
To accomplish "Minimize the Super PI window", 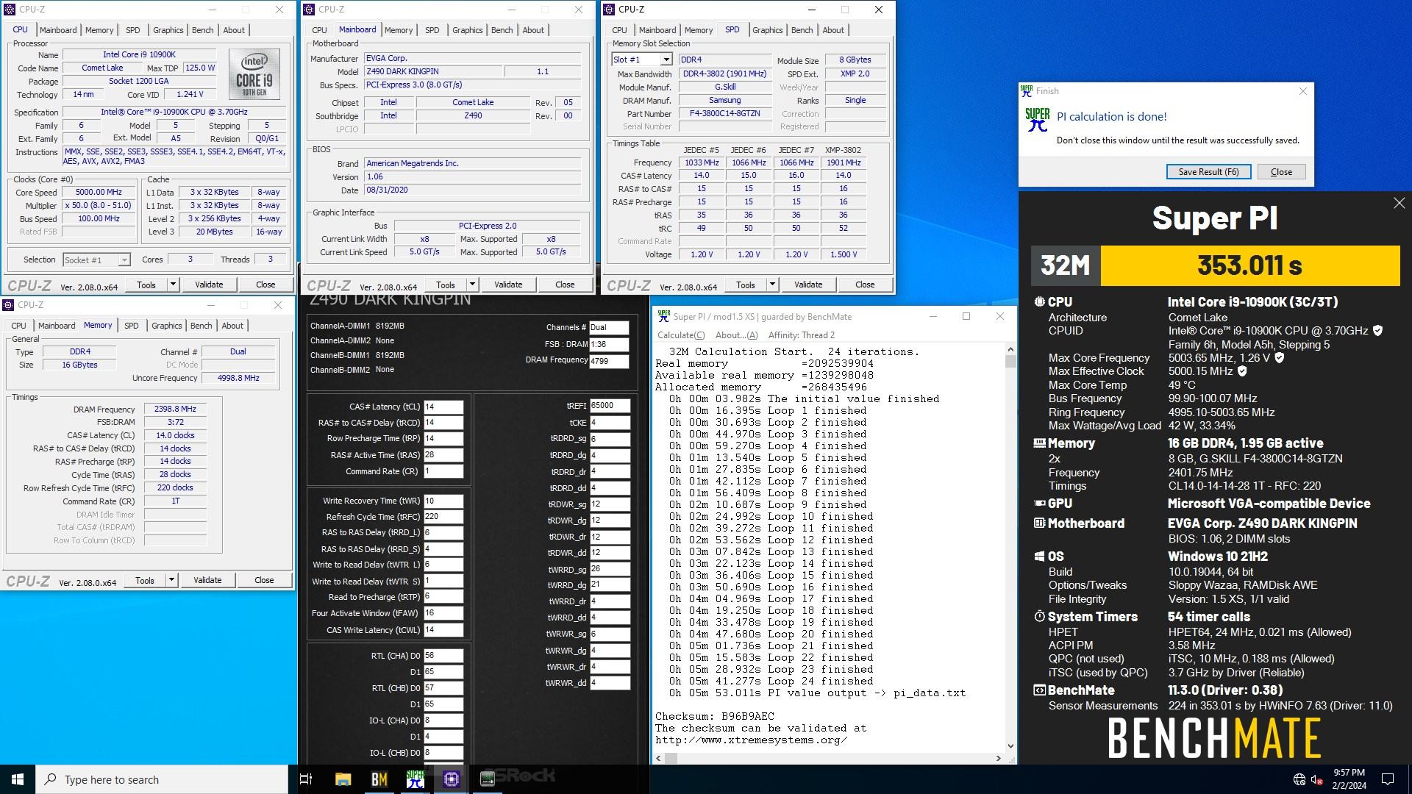I will [x=933, y=316].
